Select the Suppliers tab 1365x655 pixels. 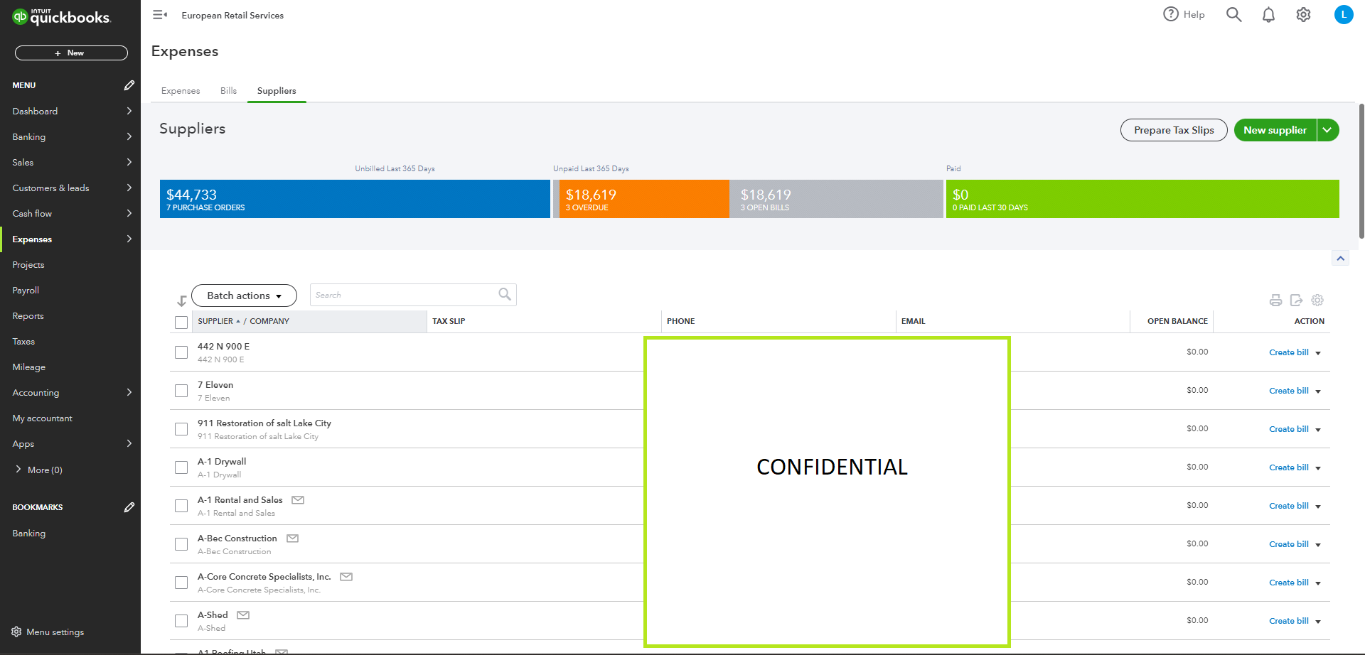(277, 91)
